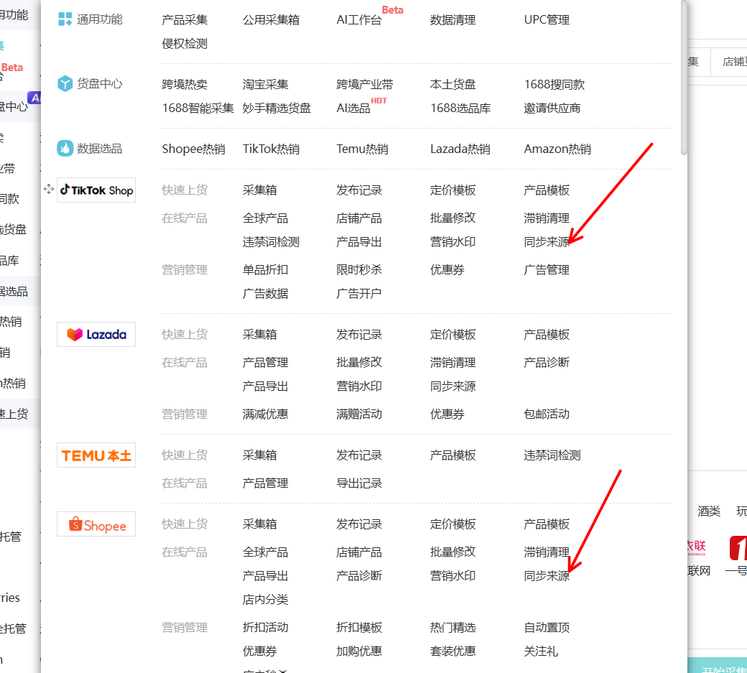
Task: Open 包邮活动
Action: coord(547,414)
